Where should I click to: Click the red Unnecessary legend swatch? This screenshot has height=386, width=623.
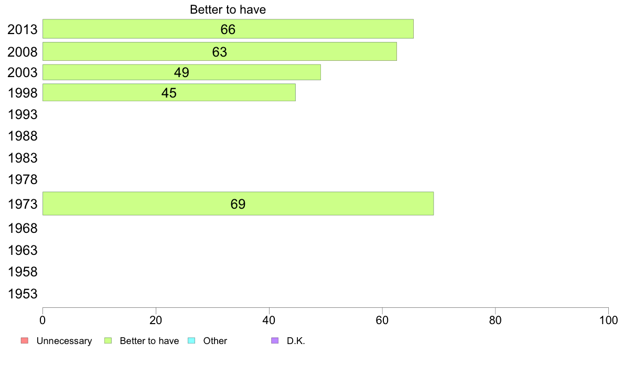click(25, 341)
